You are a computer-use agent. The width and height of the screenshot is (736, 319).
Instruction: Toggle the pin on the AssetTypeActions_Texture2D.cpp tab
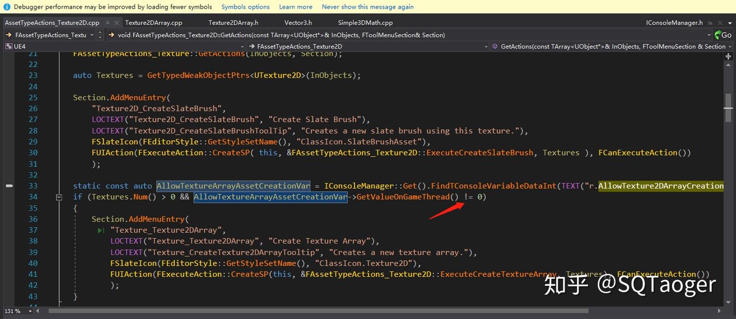[x=108, y=22]
